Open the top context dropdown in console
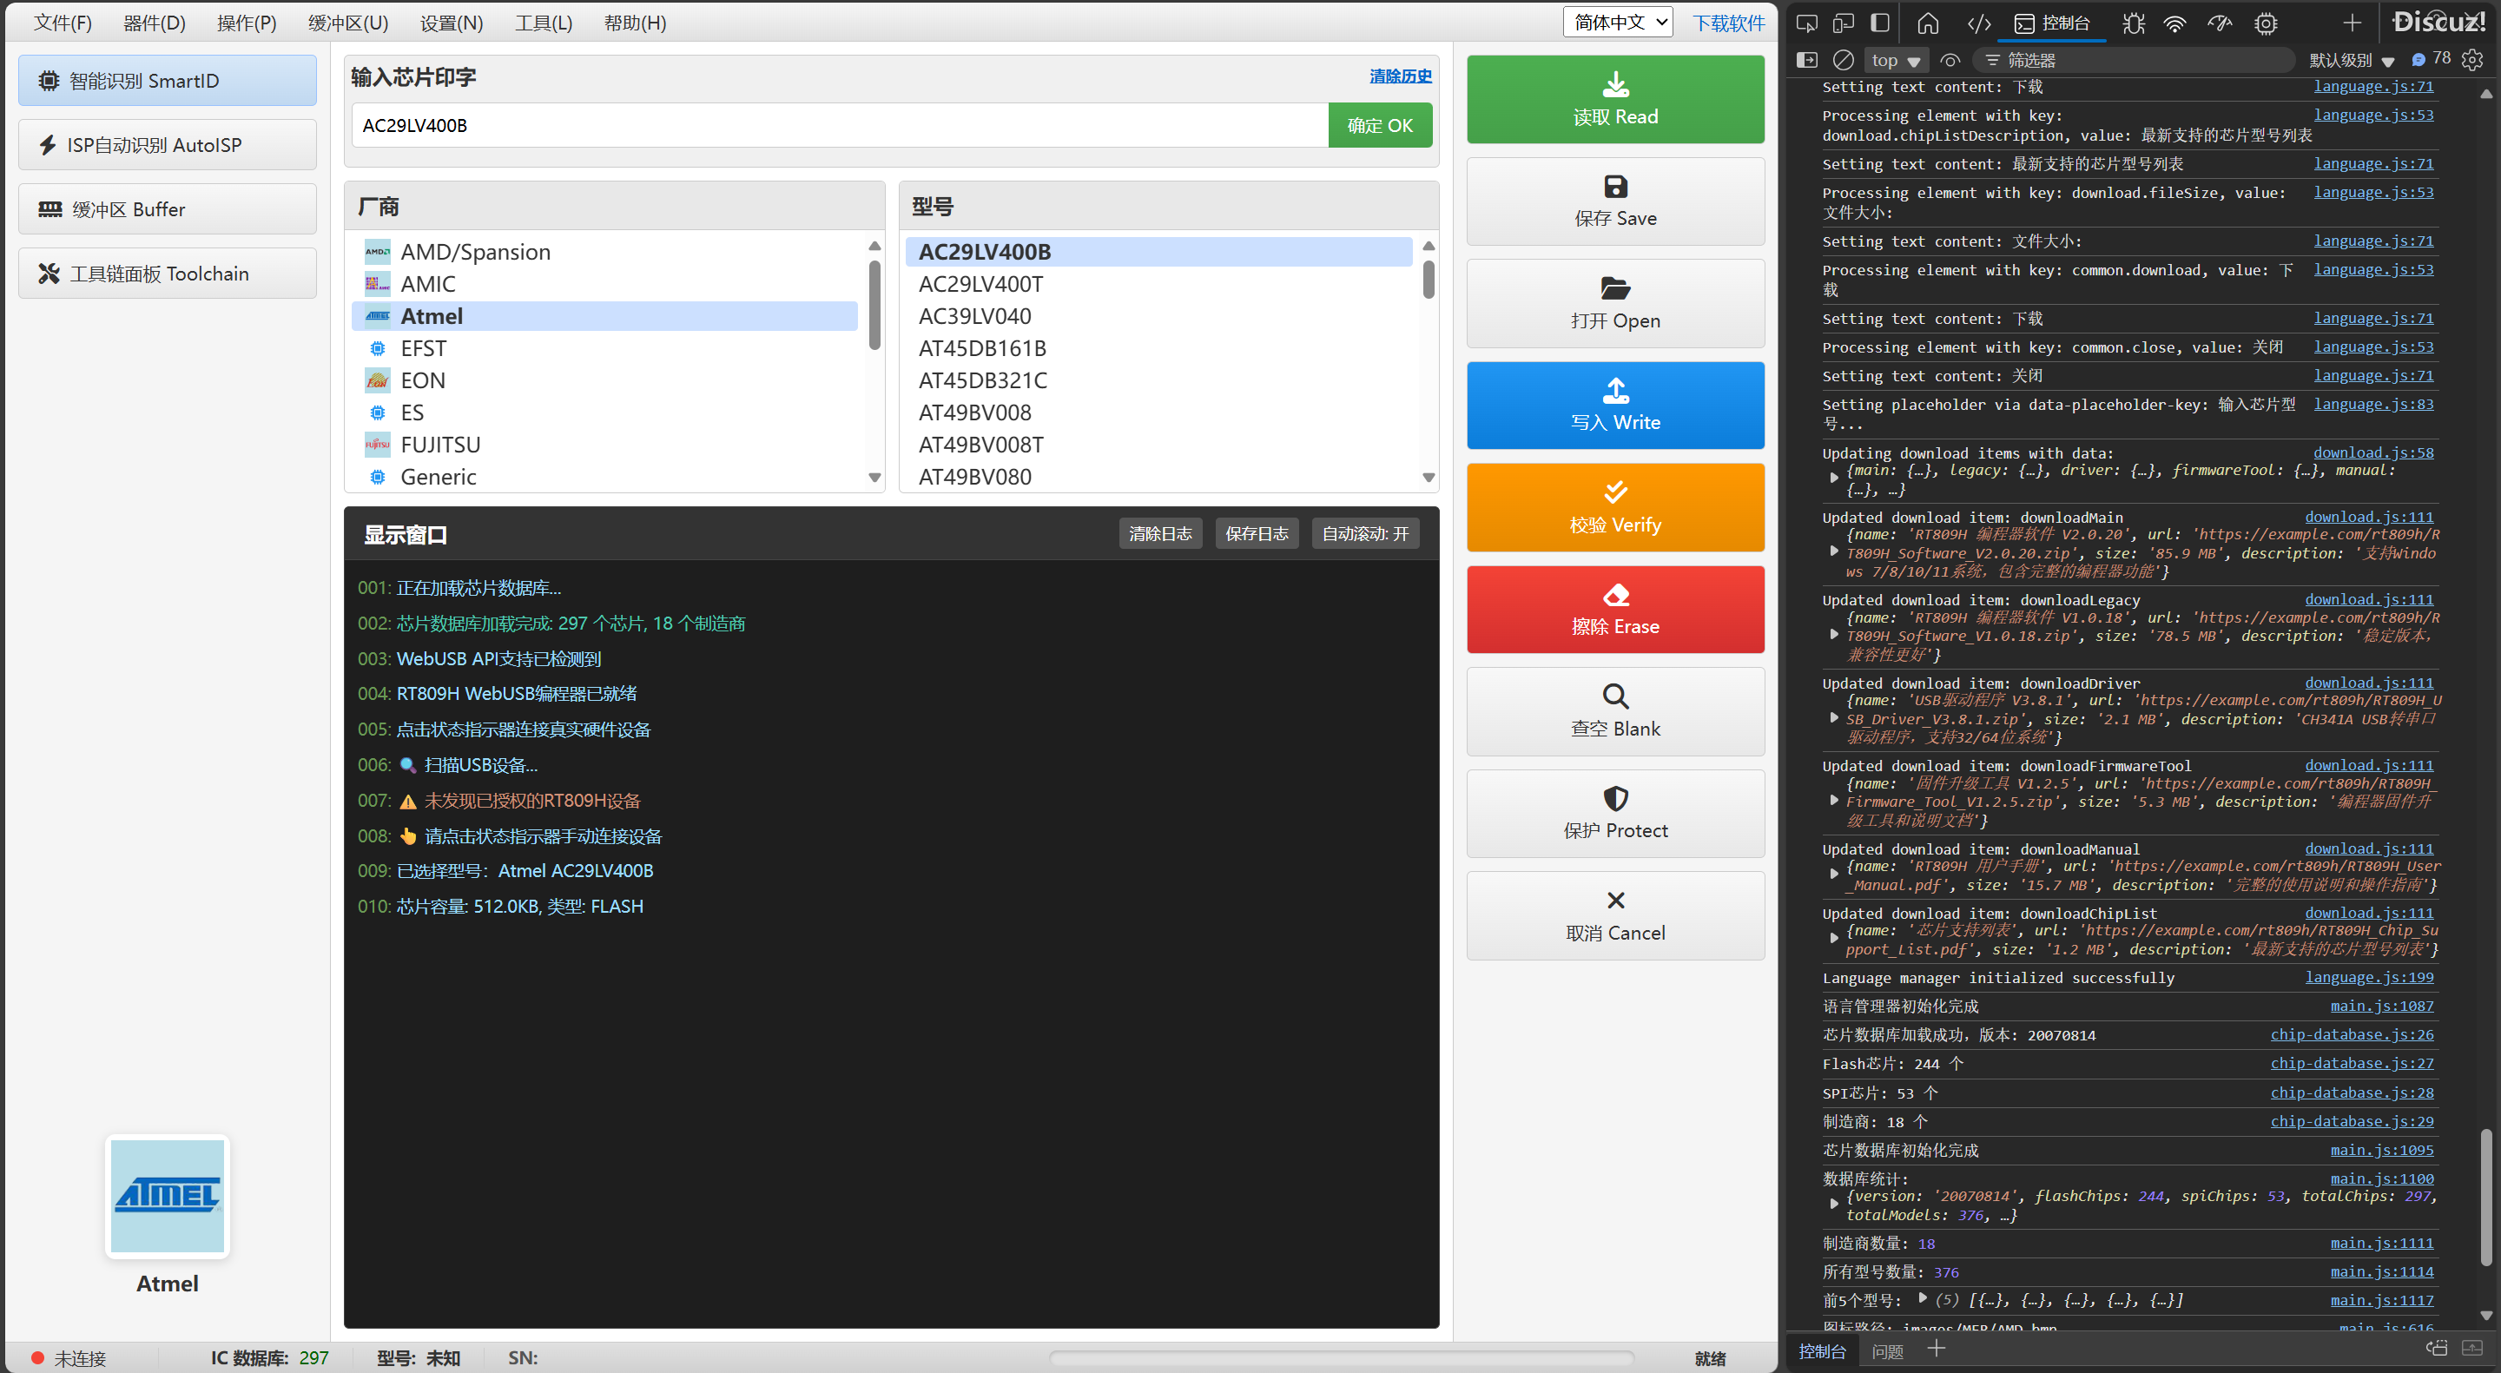 point(1894,60)
